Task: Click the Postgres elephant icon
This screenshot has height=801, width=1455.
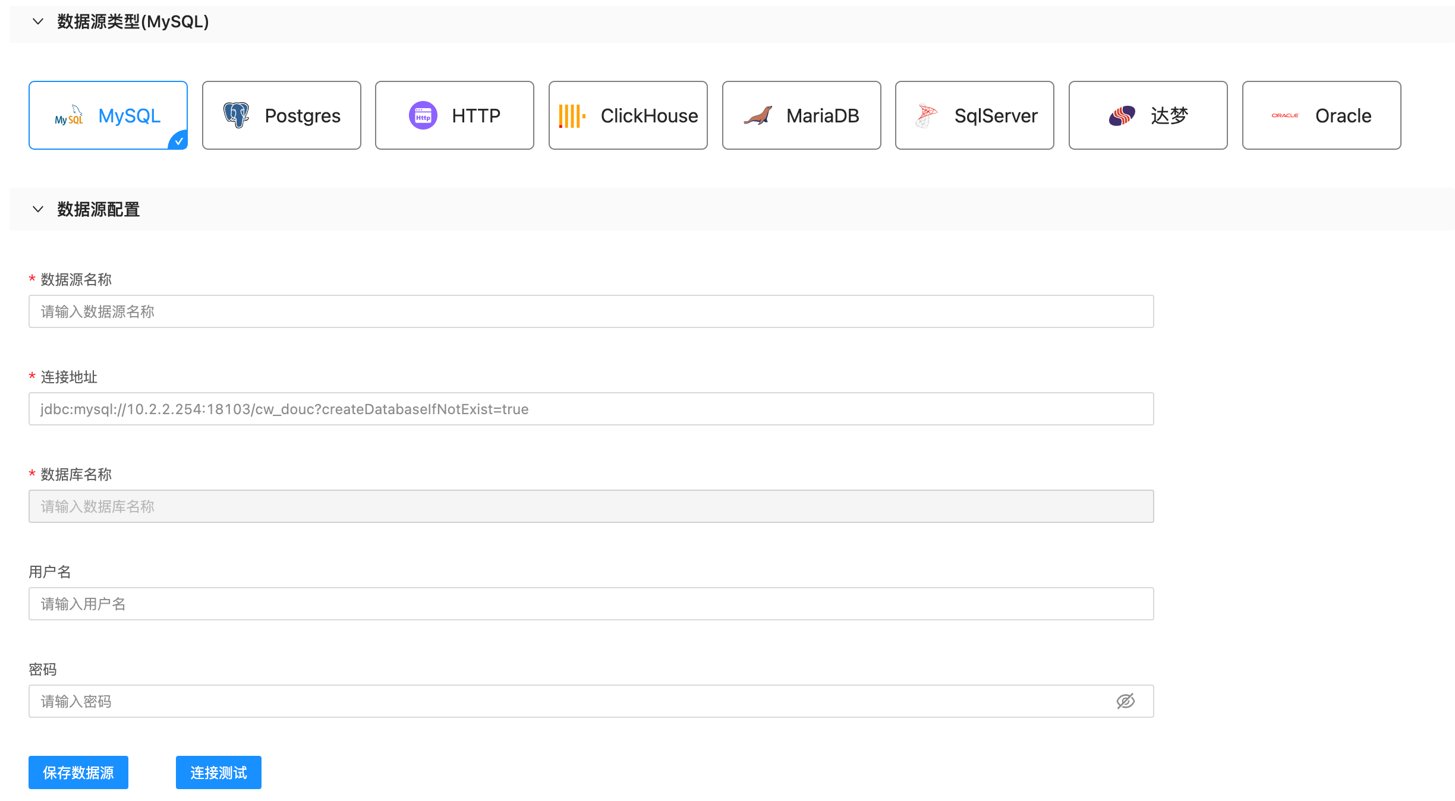Action: [236, 115]
